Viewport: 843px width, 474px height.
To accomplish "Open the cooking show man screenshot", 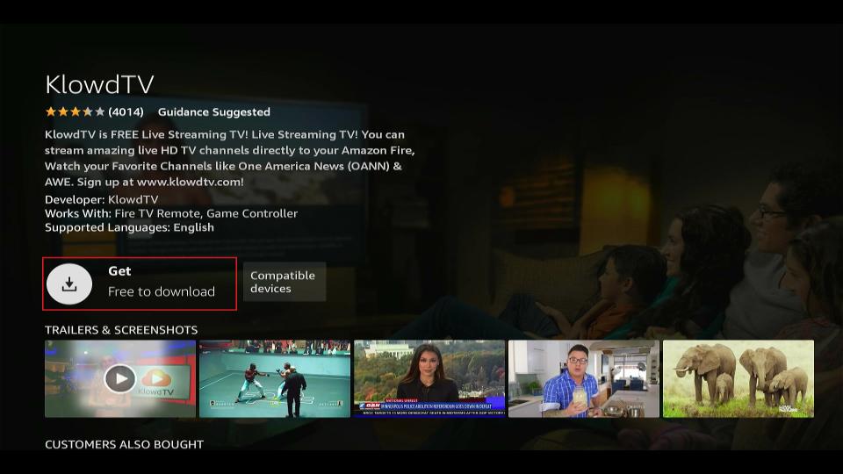I will pyautogui.click(x=584, y=379).
